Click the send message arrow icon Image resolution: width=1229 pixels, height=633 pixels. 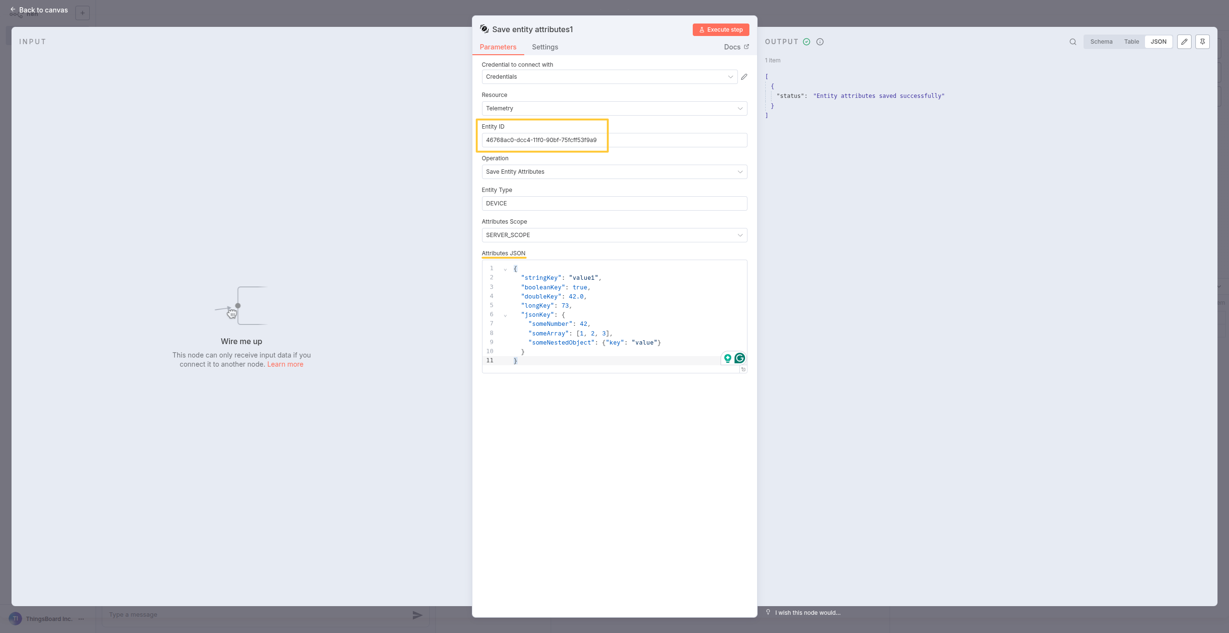pos(417,615)
